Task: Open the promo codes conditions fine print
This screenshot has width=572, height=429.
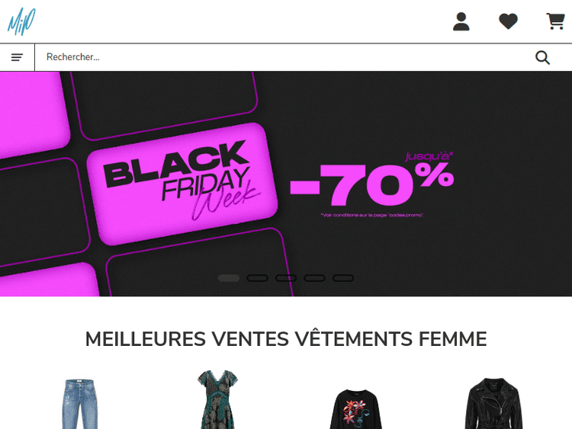Action: coord(371,215)
